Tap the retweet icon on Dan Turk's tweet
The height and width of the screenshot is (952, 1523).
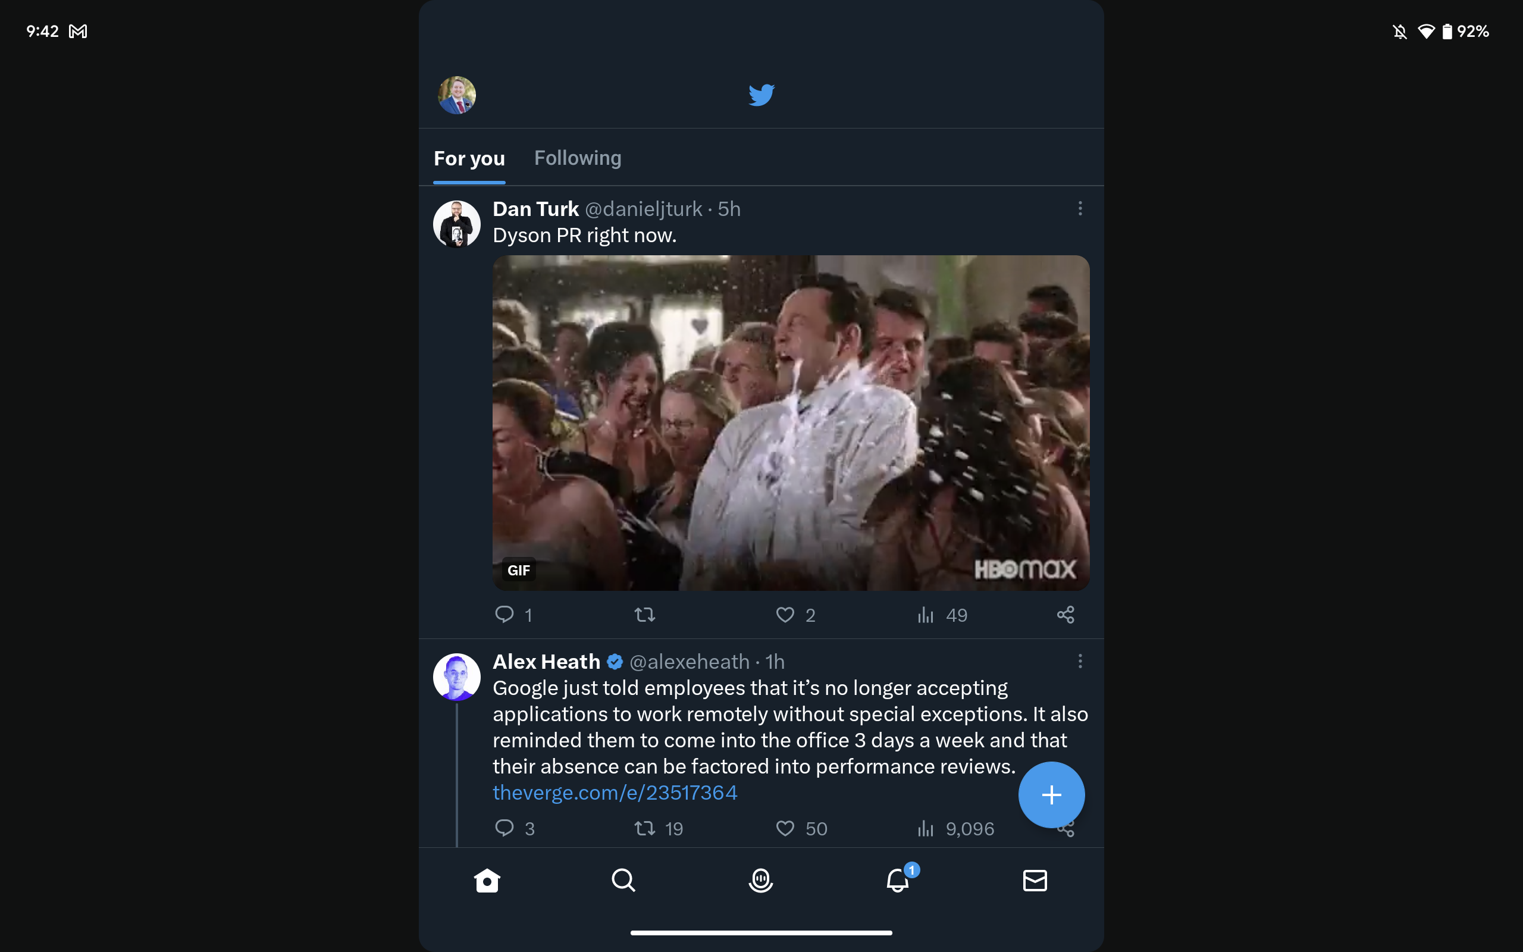[644, 614]
